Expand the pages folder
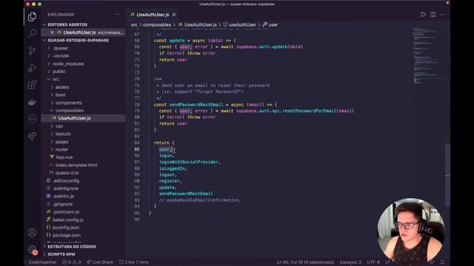The image size is (474, 266). (x=61, y=142)
